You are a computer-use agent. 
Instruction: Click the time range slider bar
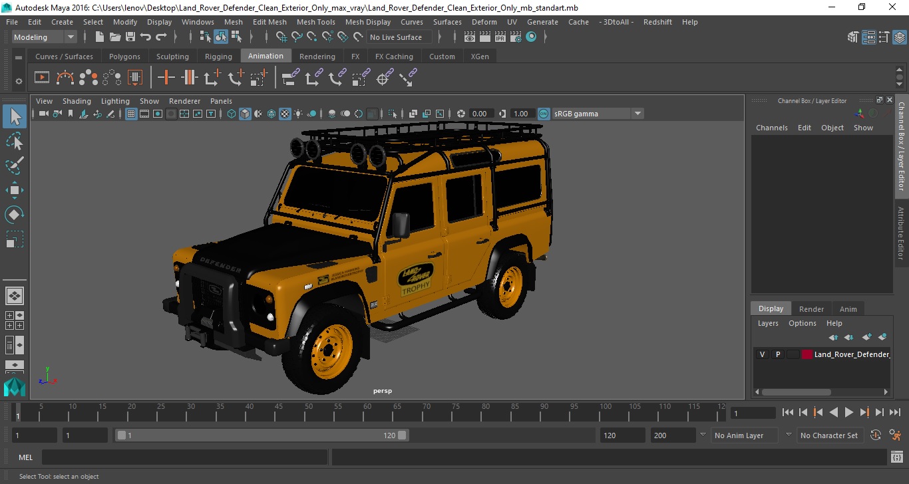[262, 435]
